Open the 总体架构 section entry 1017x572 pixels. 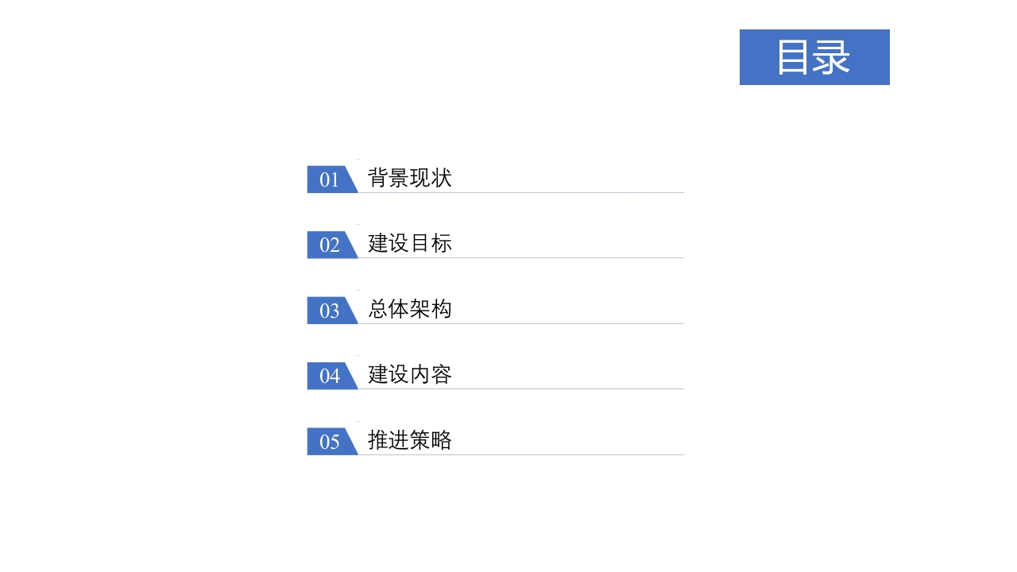(x=410, y=308)
